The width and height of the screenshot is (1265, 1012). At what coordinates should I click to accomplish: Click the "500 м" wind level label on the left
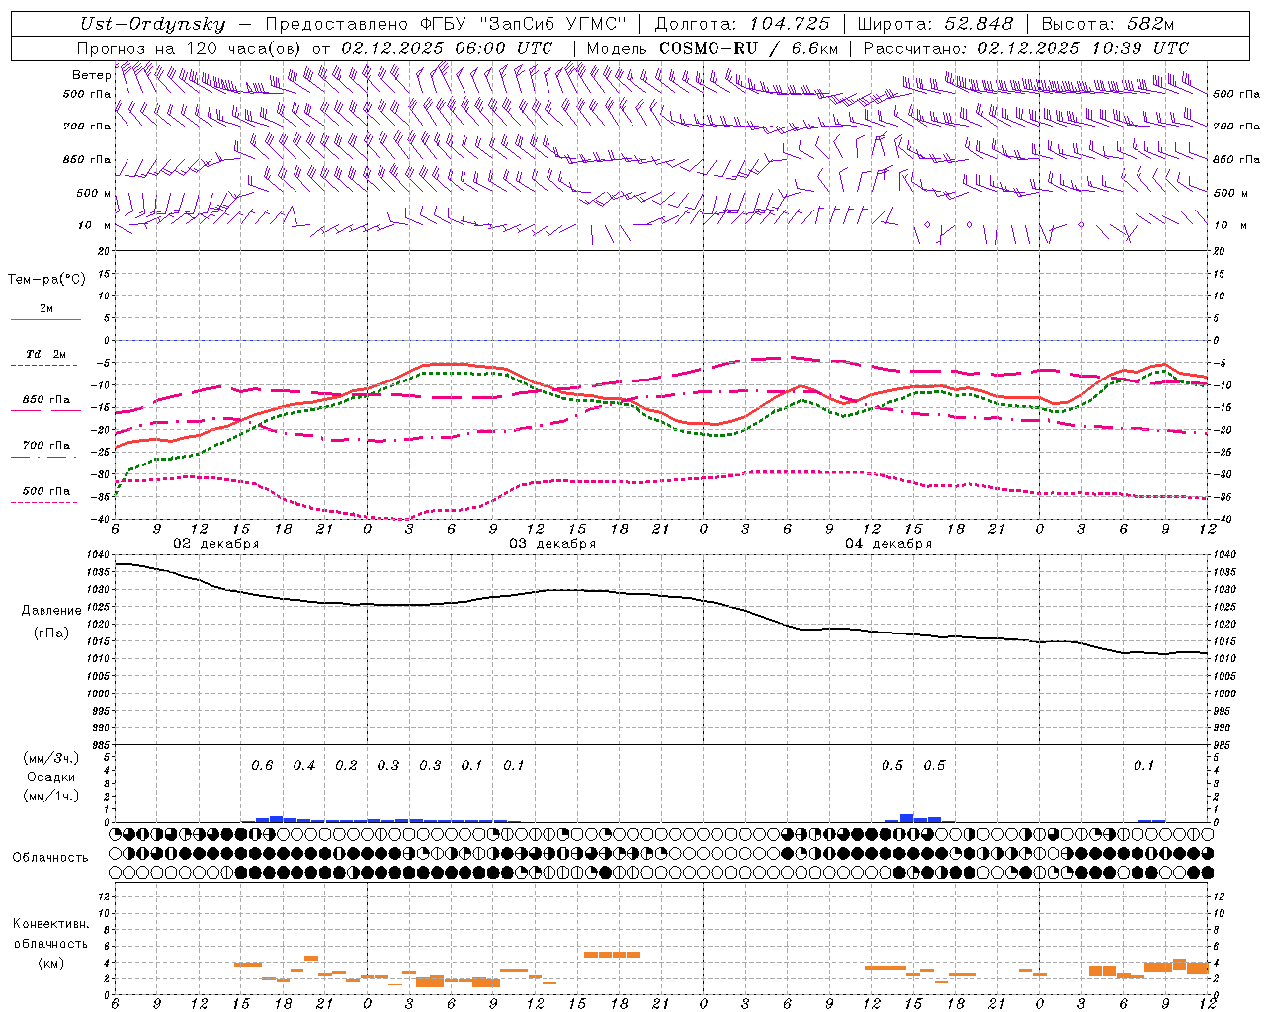click(x=94, y=193)
